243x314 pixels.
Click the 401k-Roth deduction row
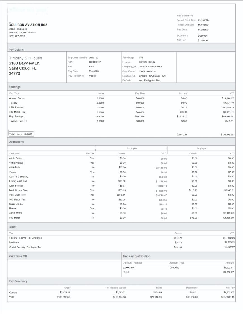[x=16, y=167]
